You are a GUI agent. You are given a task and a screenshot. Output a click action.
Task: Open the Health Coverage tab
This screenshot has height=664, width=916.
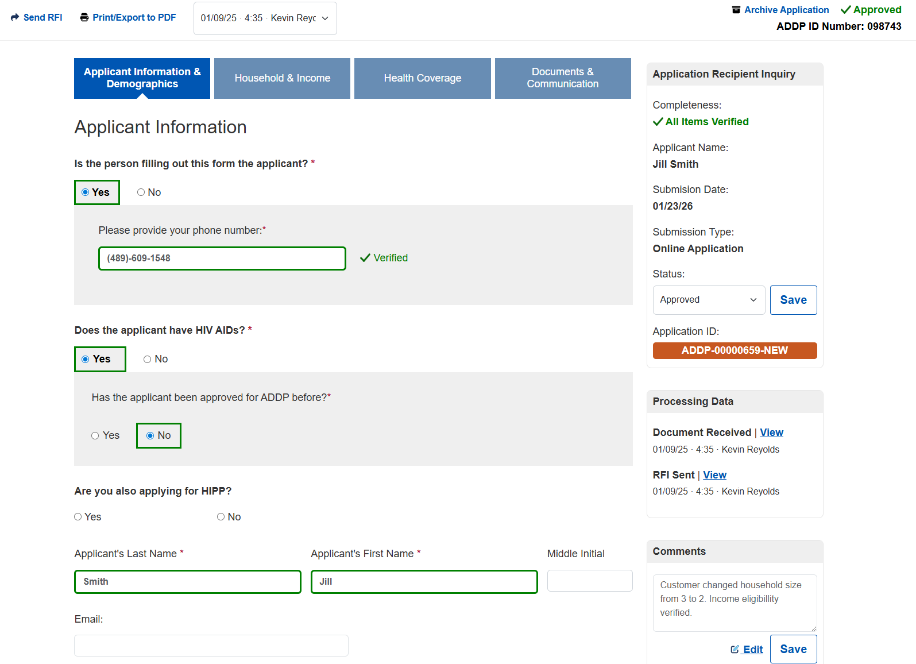coord(422,78)
